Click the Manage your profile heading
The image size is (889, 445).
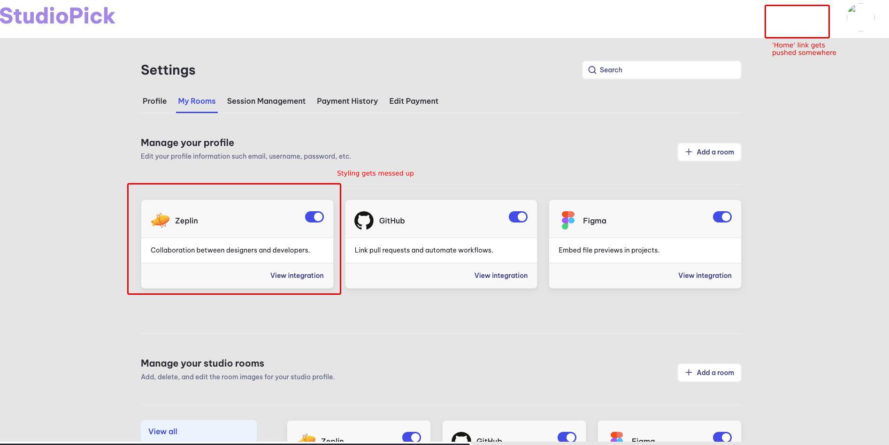pos(187,143)
